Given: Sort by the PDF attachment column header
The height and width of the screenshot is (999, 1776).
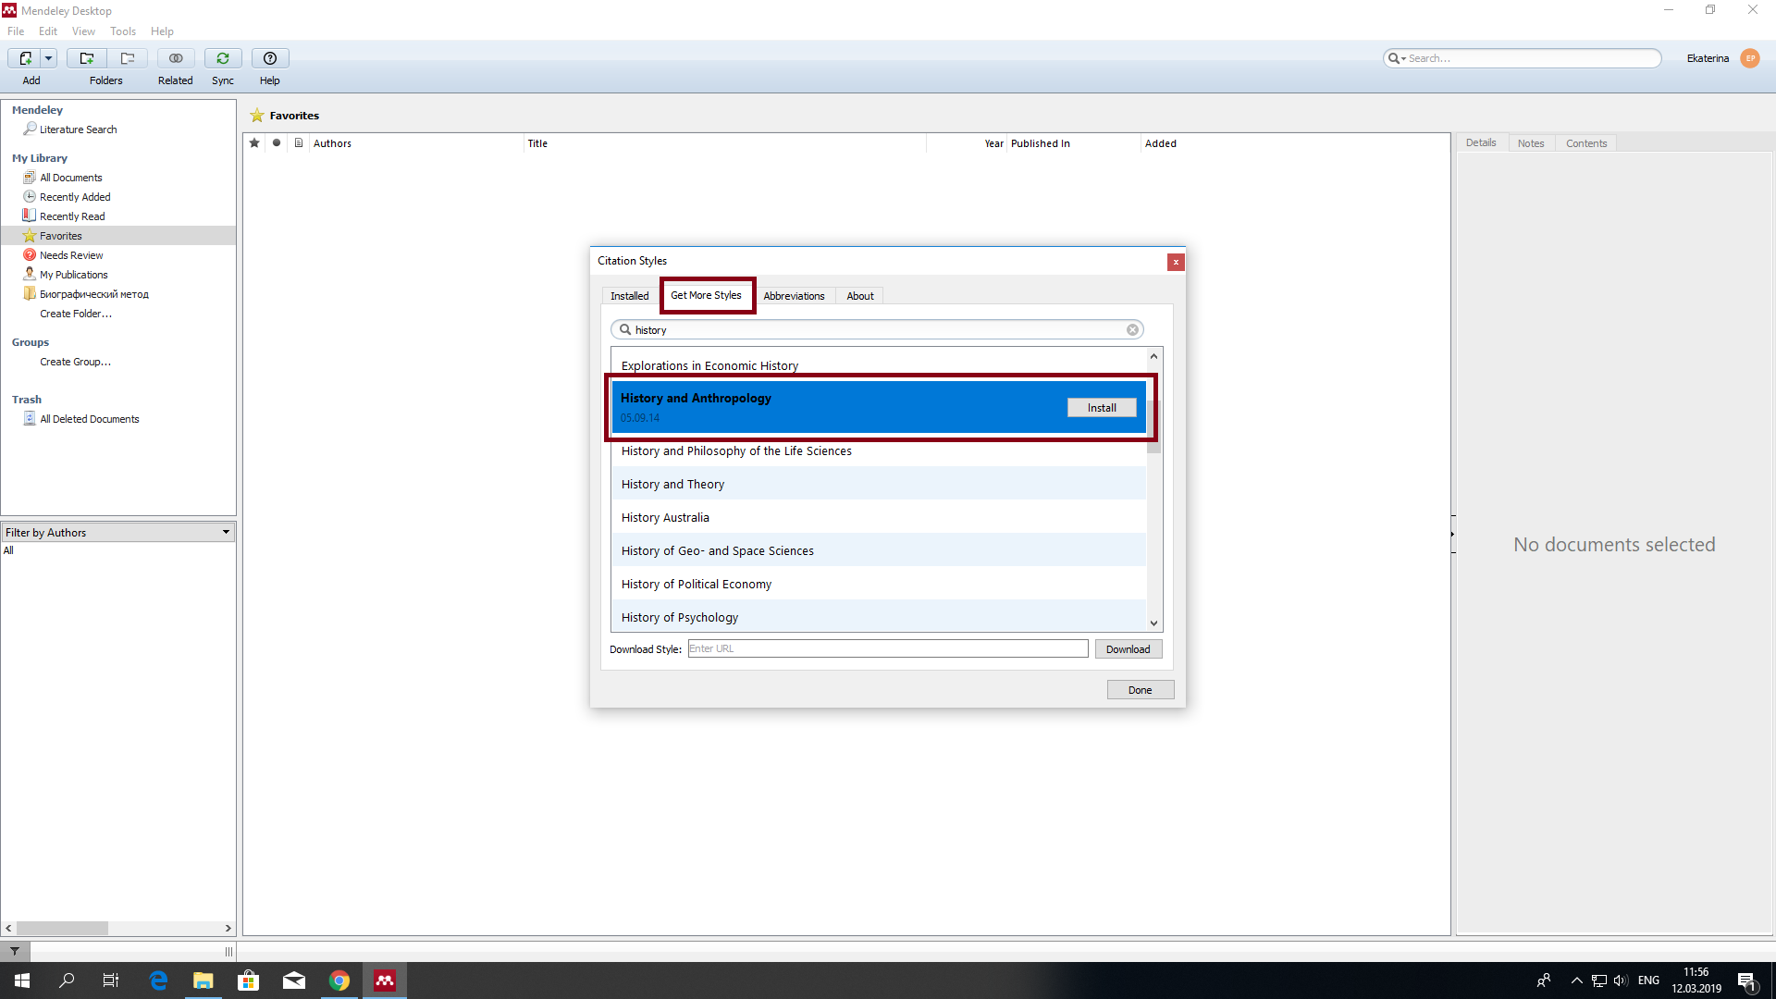Looking at the screenshot, I should click(x=299, y=143).
